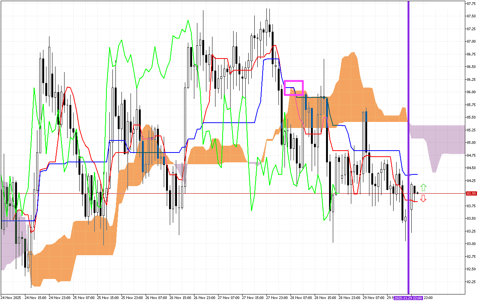This screenshot has width=483, height=302.
Task: Click the small cross marker at the current price
Action: (417, 193)
